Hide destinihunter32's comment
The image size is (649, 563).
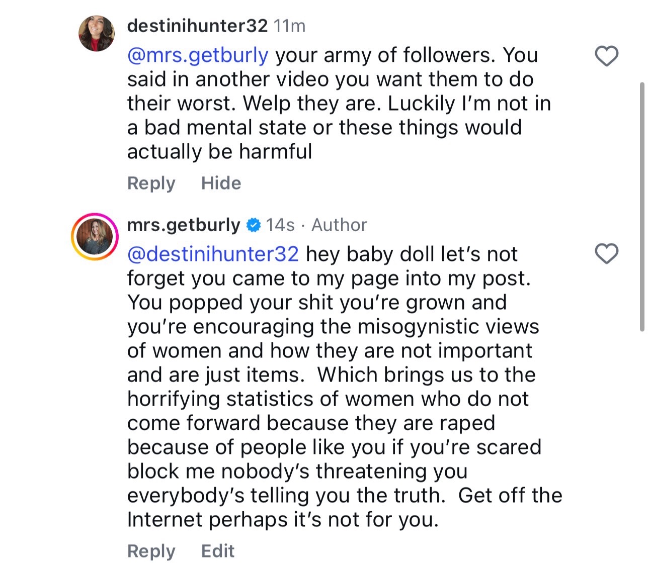pos(221,183)
